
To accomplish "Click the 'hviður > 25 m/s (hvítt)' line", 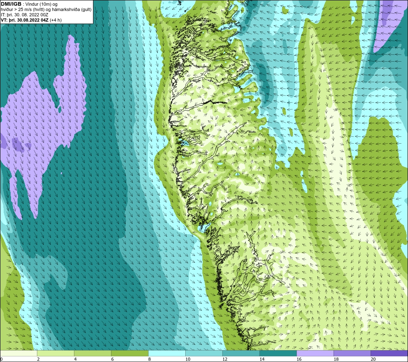I will point(22,10).
